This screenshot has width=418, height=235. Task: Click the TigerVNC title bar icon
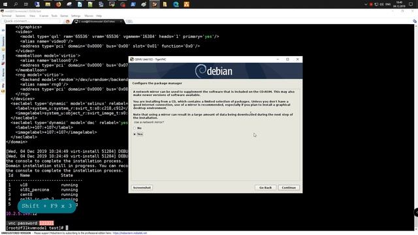coord(132,59)
